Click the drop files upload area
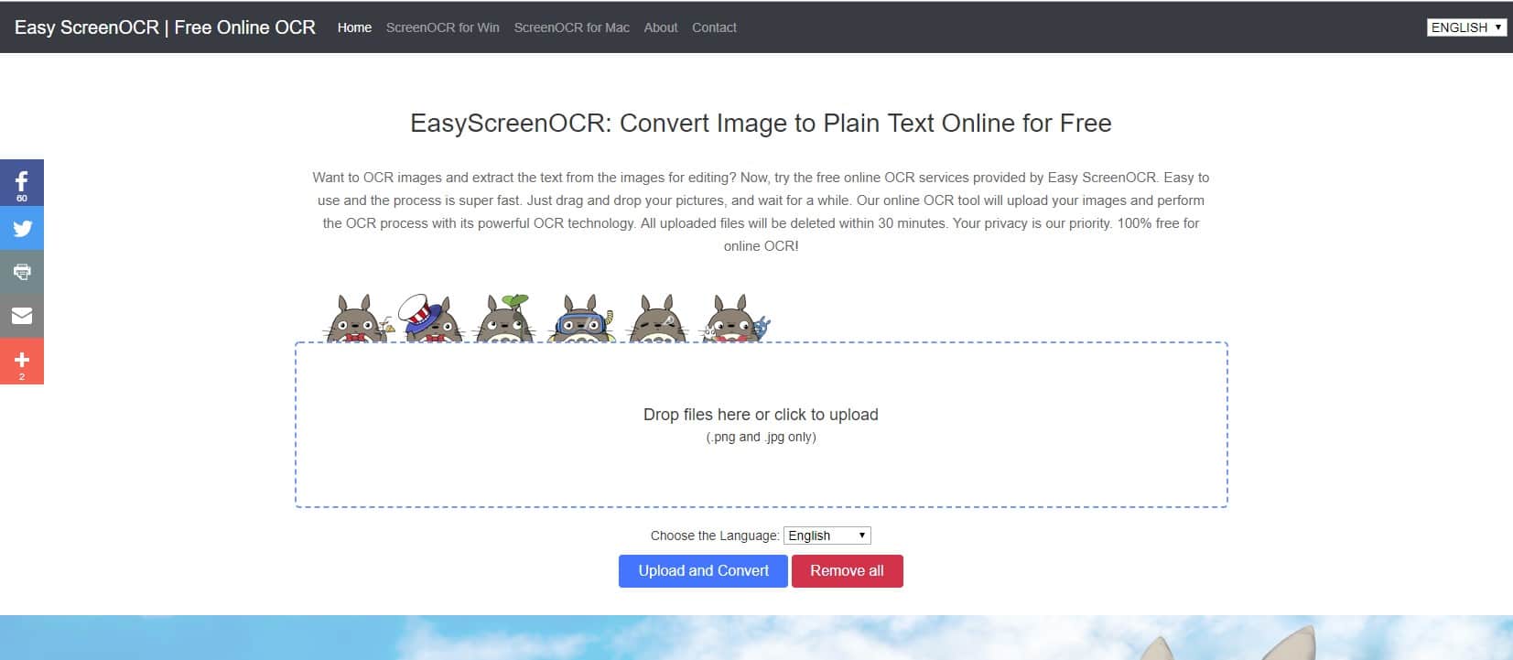Viewport: 1513px width, 660px height. pos(761,425)
